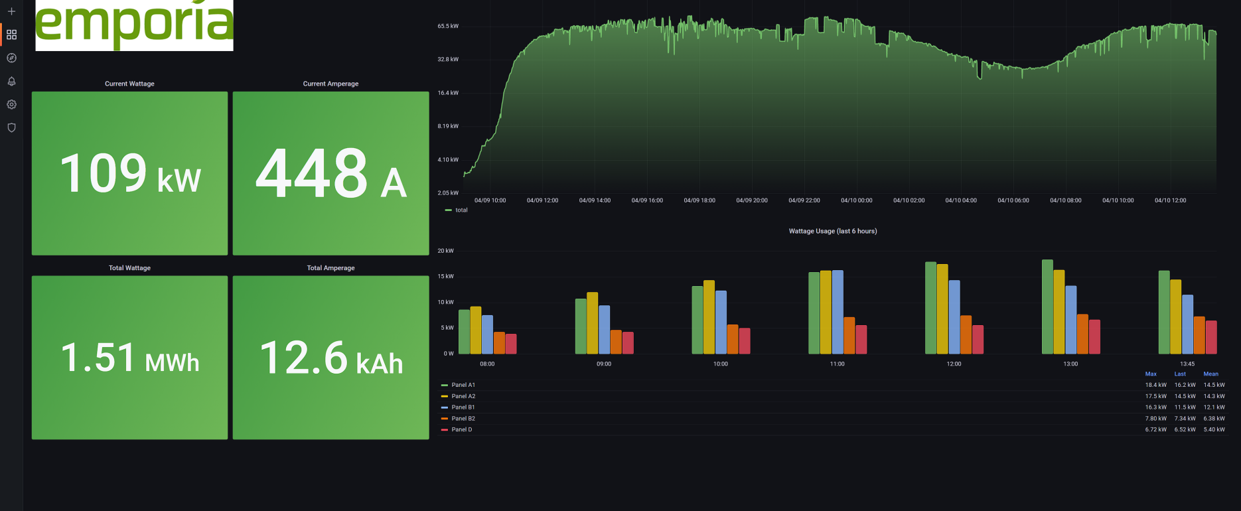Sort legend by Max column header
This screenshot has height=511, width=1241.
click(1151, 374)
